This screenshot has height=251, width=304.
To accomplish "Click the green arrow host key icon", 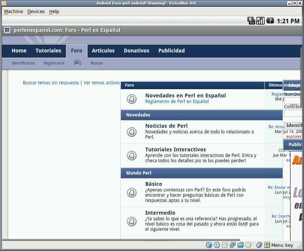I will pyautogui.click(x=267, y=245).
